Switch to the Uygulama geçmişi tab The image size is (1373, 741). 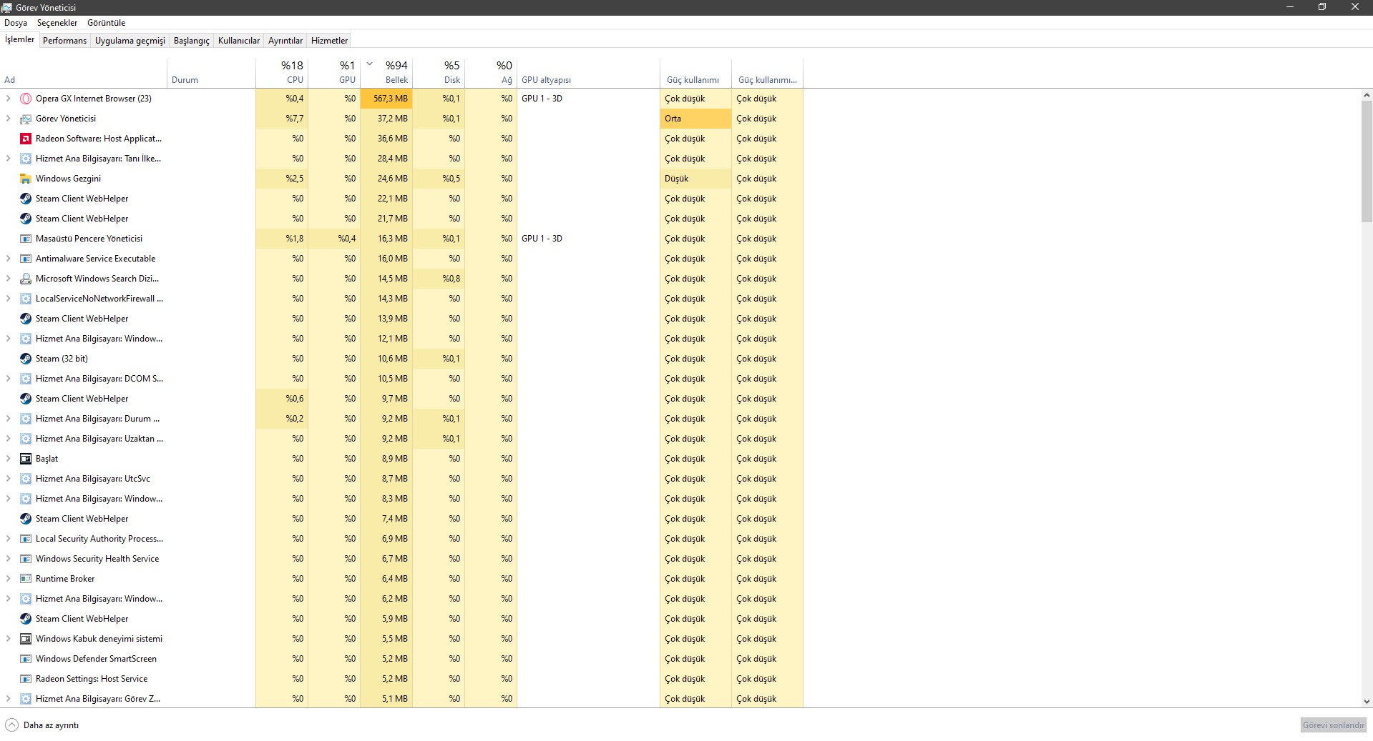pyautogui.click(x=130, y=41)
